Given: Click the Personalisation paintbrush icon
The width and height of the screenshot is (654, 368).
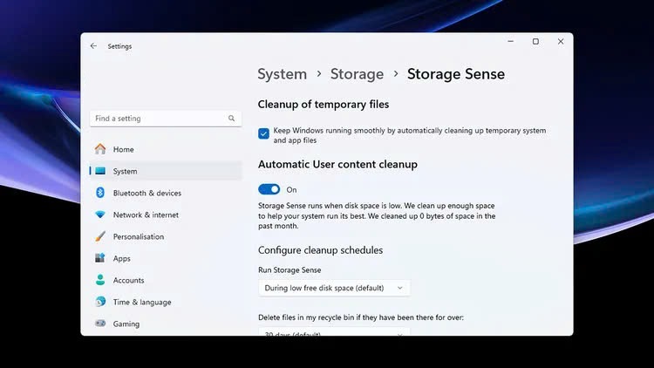Looking at the screenshot, I should pyautogui.click(x=100, y=236).
